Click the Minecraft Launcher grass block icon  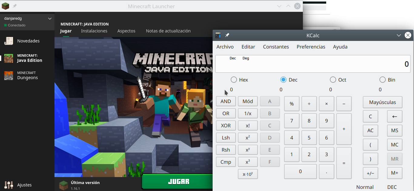pyautogui.click(x=5, y=6)
